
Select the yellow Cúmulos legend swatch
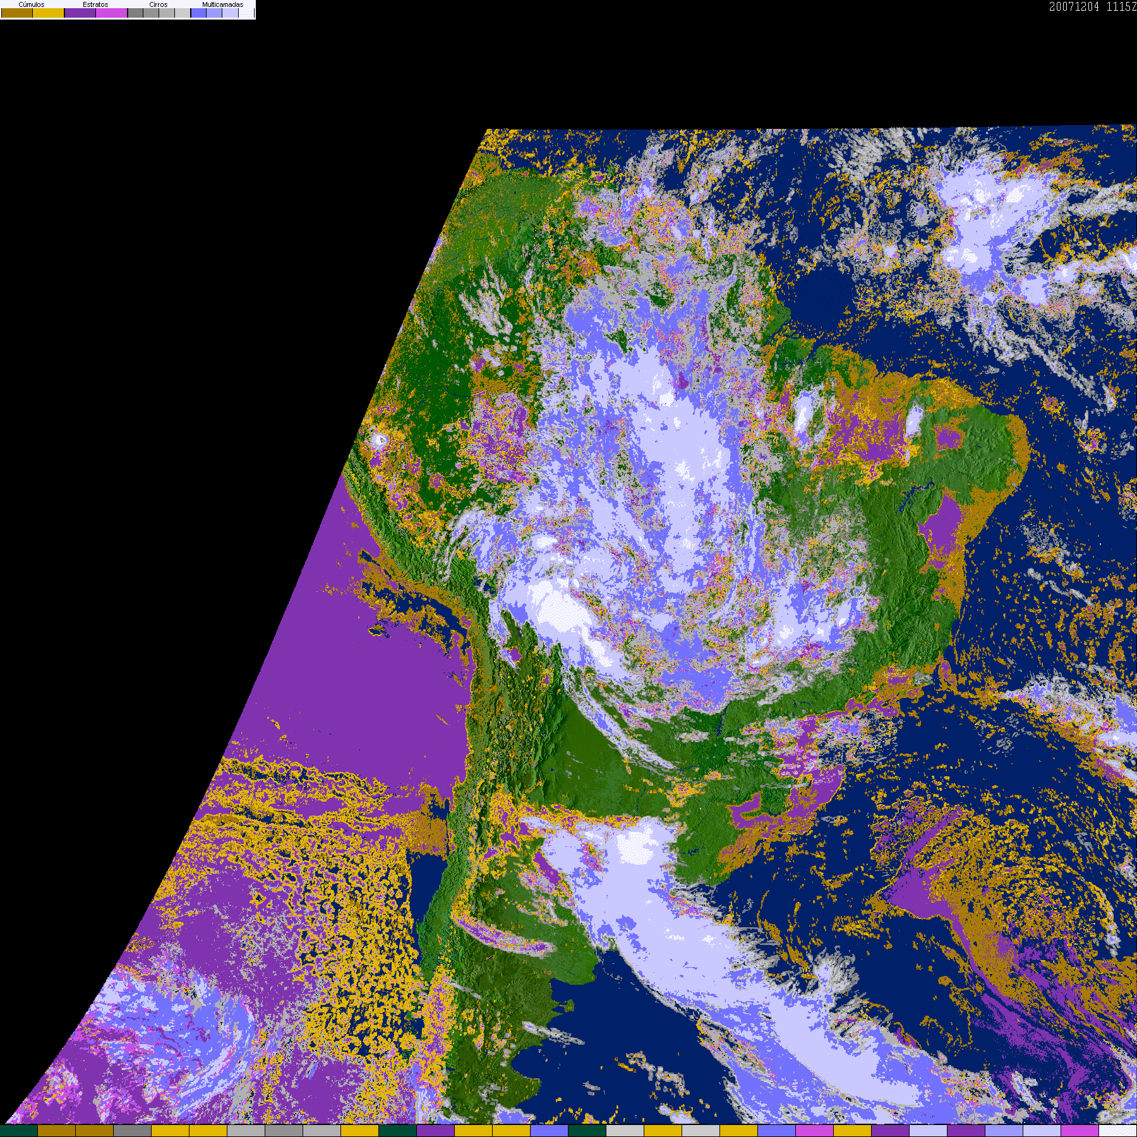pyautogui.click(x=49, y=13)
